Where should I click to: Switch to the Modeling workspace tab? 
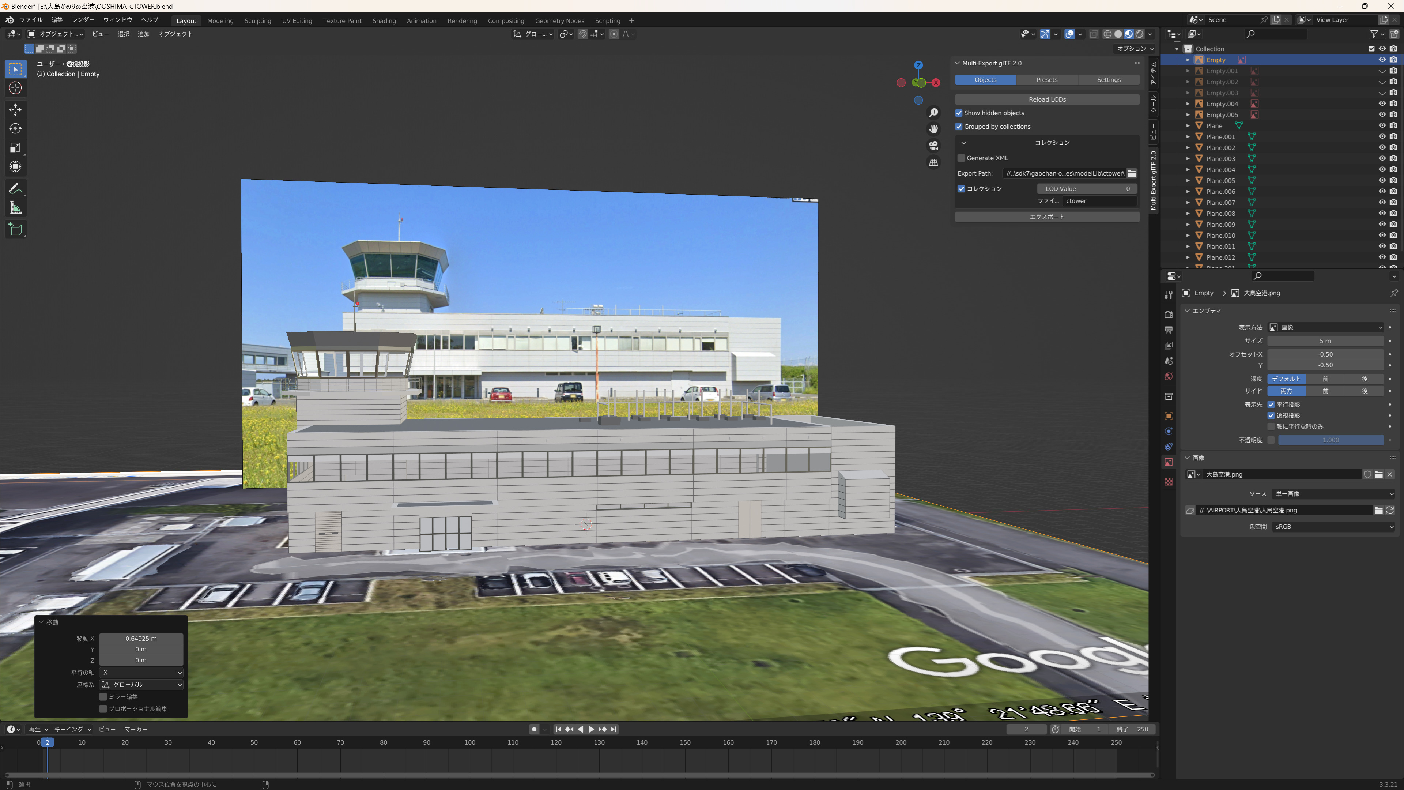tap(220, 21)
